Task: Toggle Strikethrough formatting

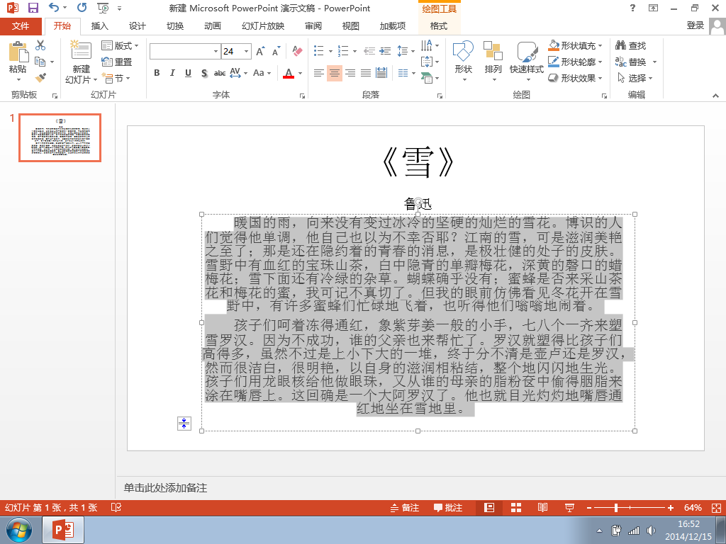Action: click(x=220, y=73)
